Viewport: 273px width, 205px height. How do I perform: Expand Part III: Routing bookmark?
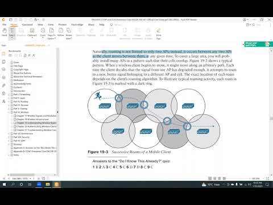coord(9,101)
